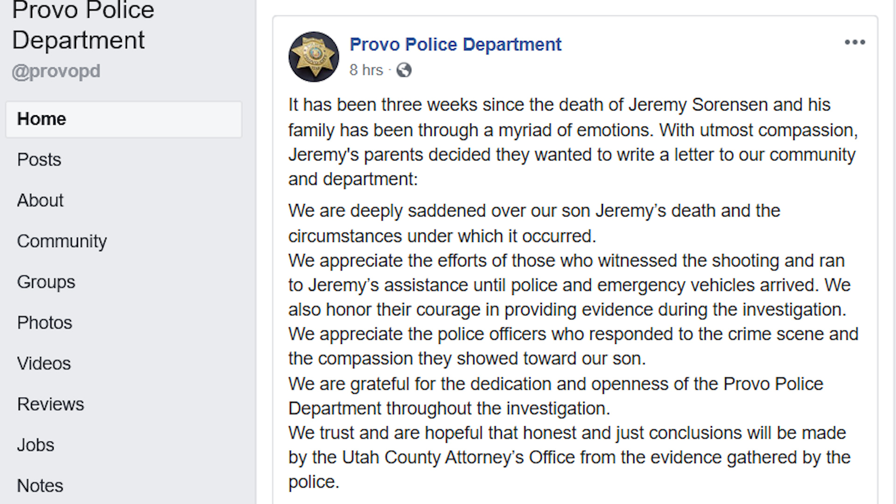Browse the Jobs section
This screenshot has width=896, height=504.
click(35, 445)
